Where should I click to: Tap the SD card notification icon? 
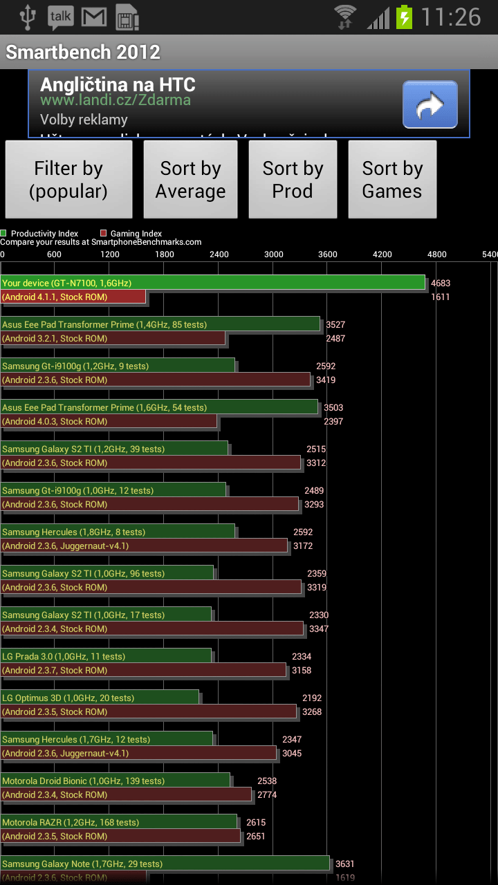(127, 17)
